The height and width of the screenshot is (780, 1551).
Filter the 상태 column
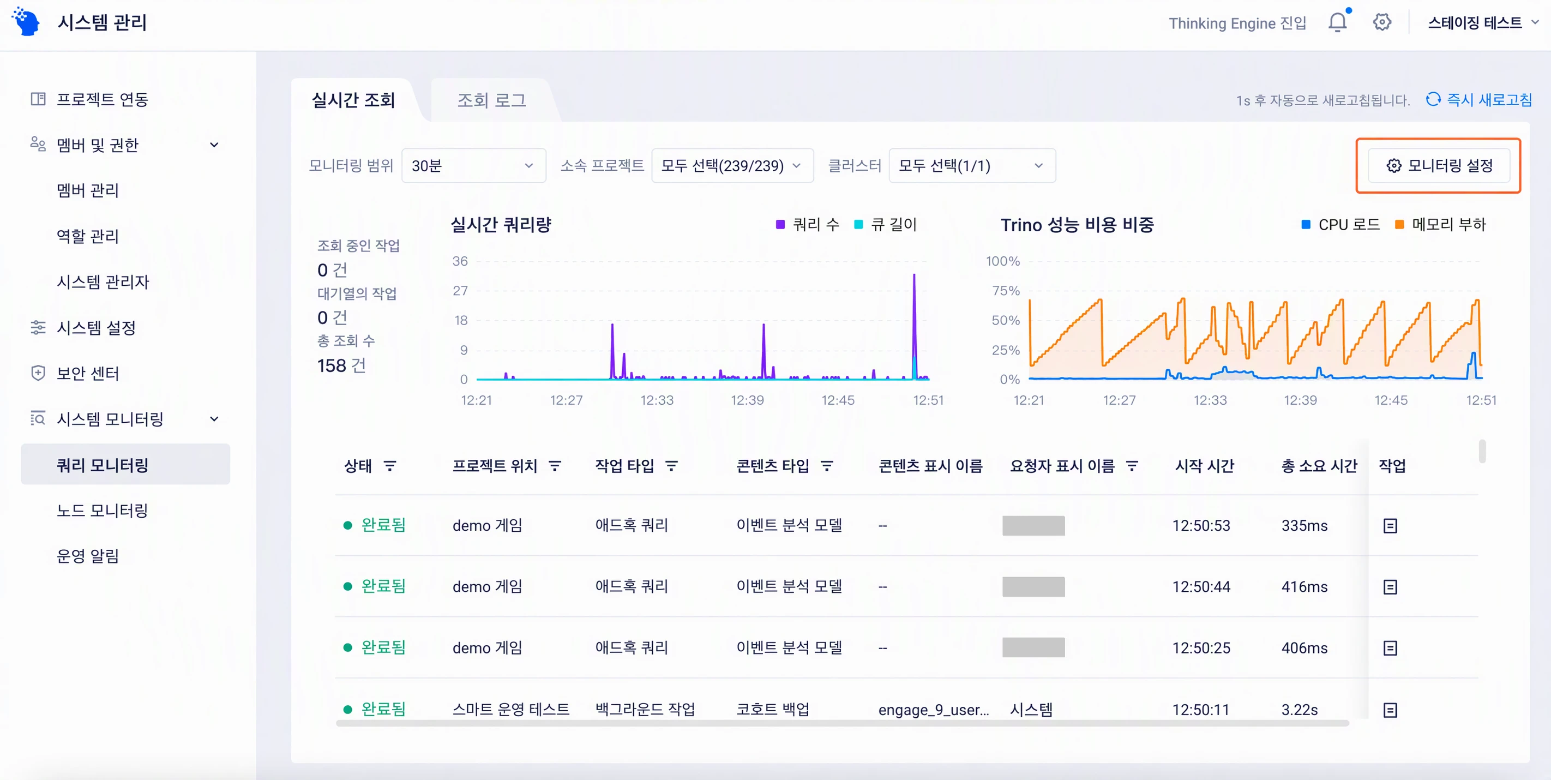(390, 466)
